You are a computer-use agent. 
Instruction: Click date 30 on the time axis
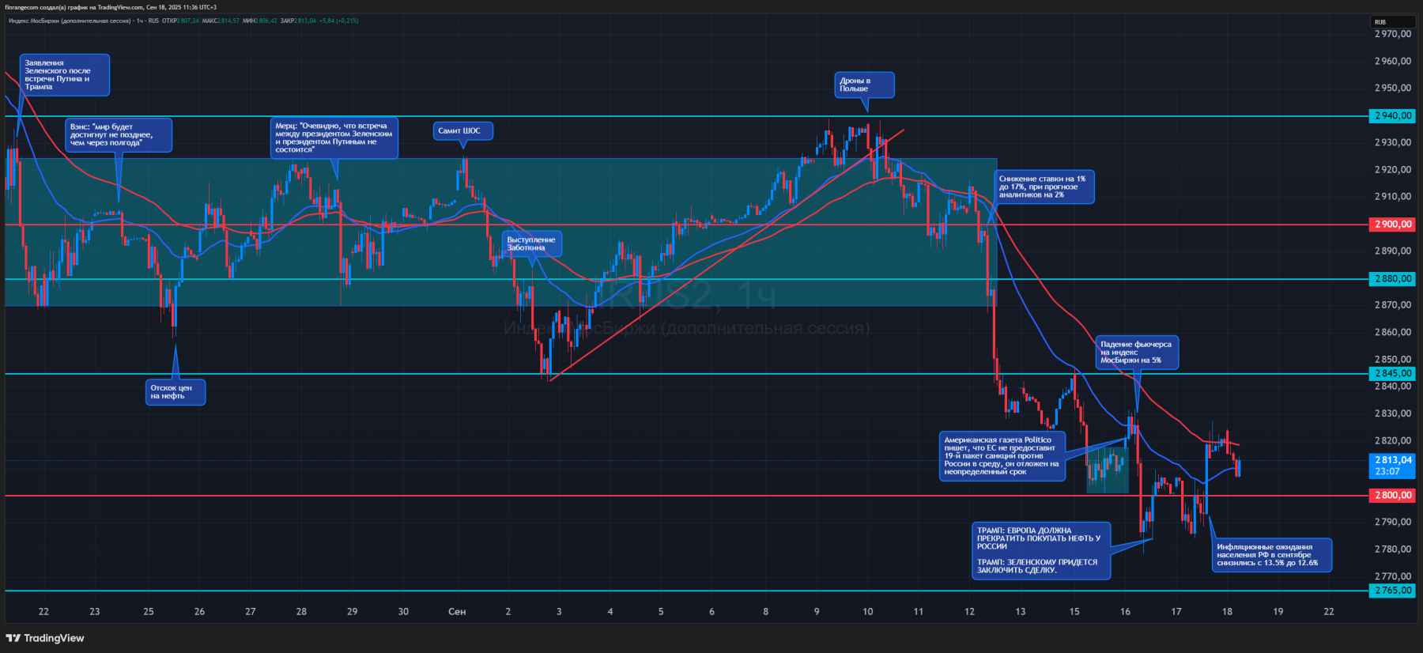coord(403,612)
